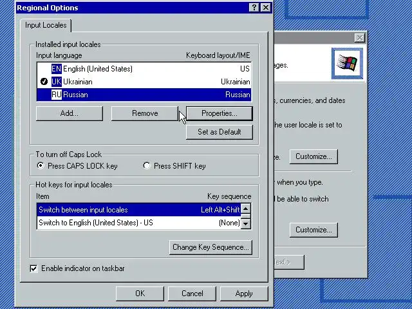
Task: Click upper Customize... button in background window
Action: [314, 156]
